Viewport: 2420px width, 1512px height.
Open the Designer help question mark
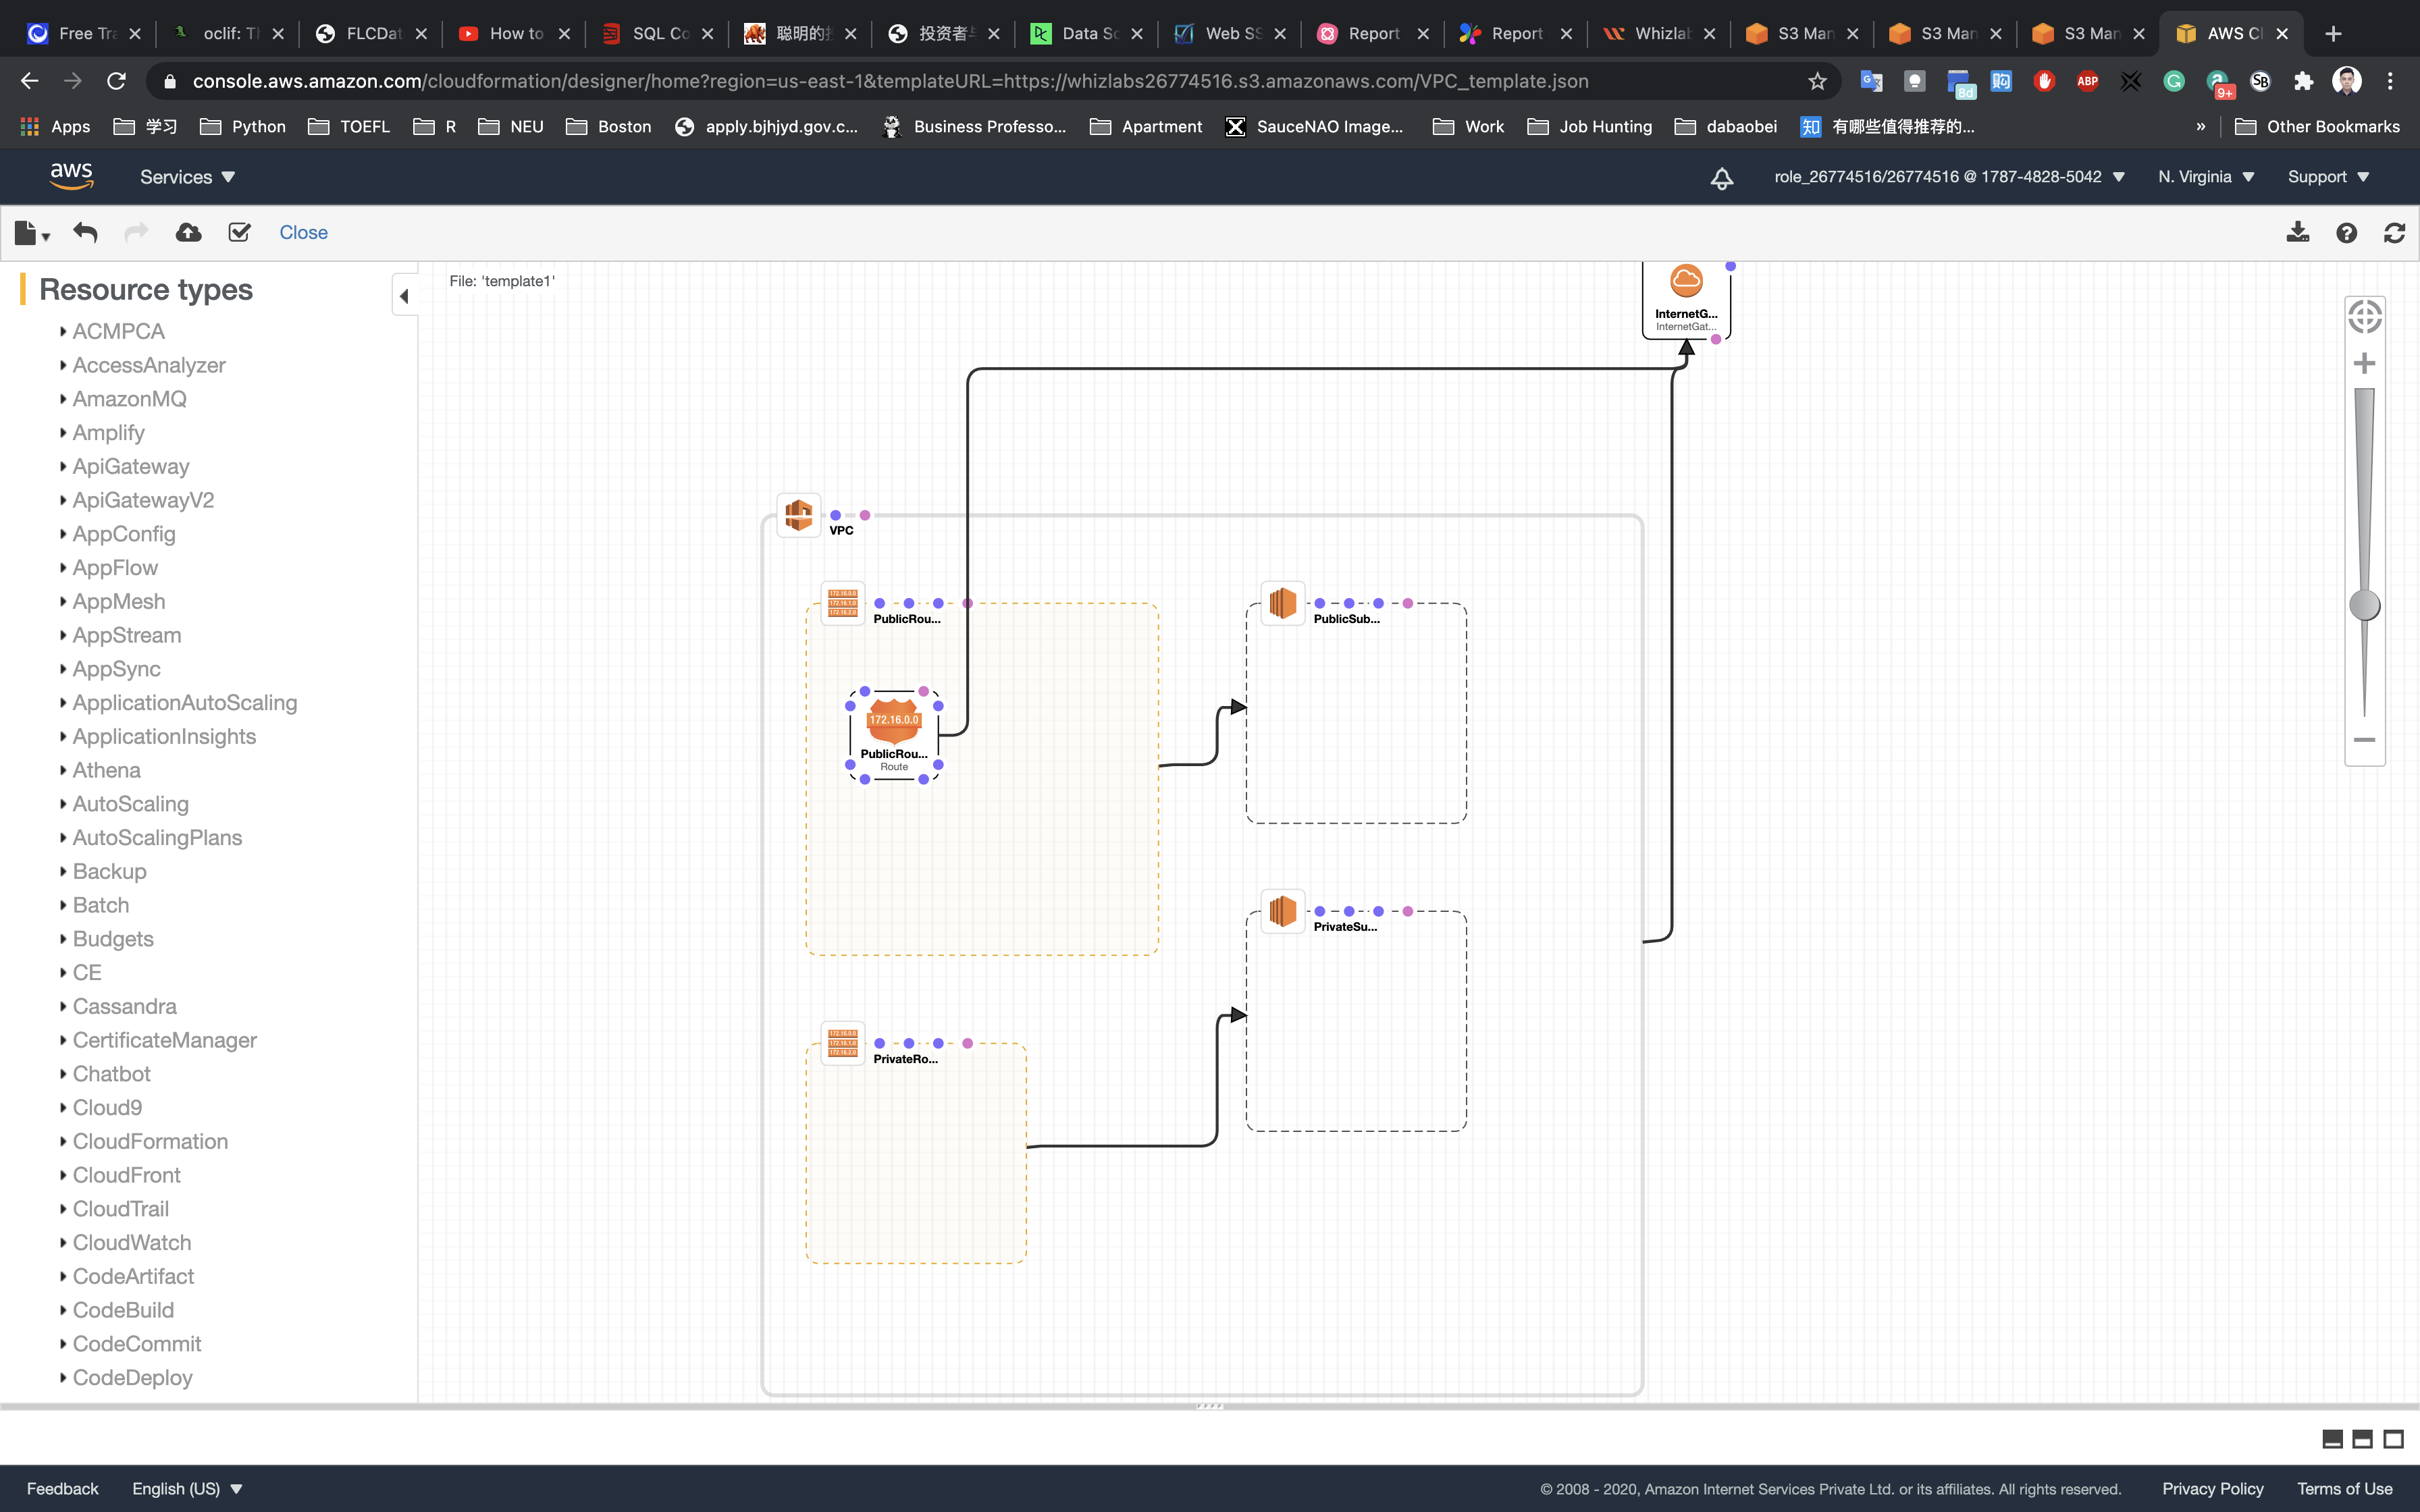pos(2346,233)
